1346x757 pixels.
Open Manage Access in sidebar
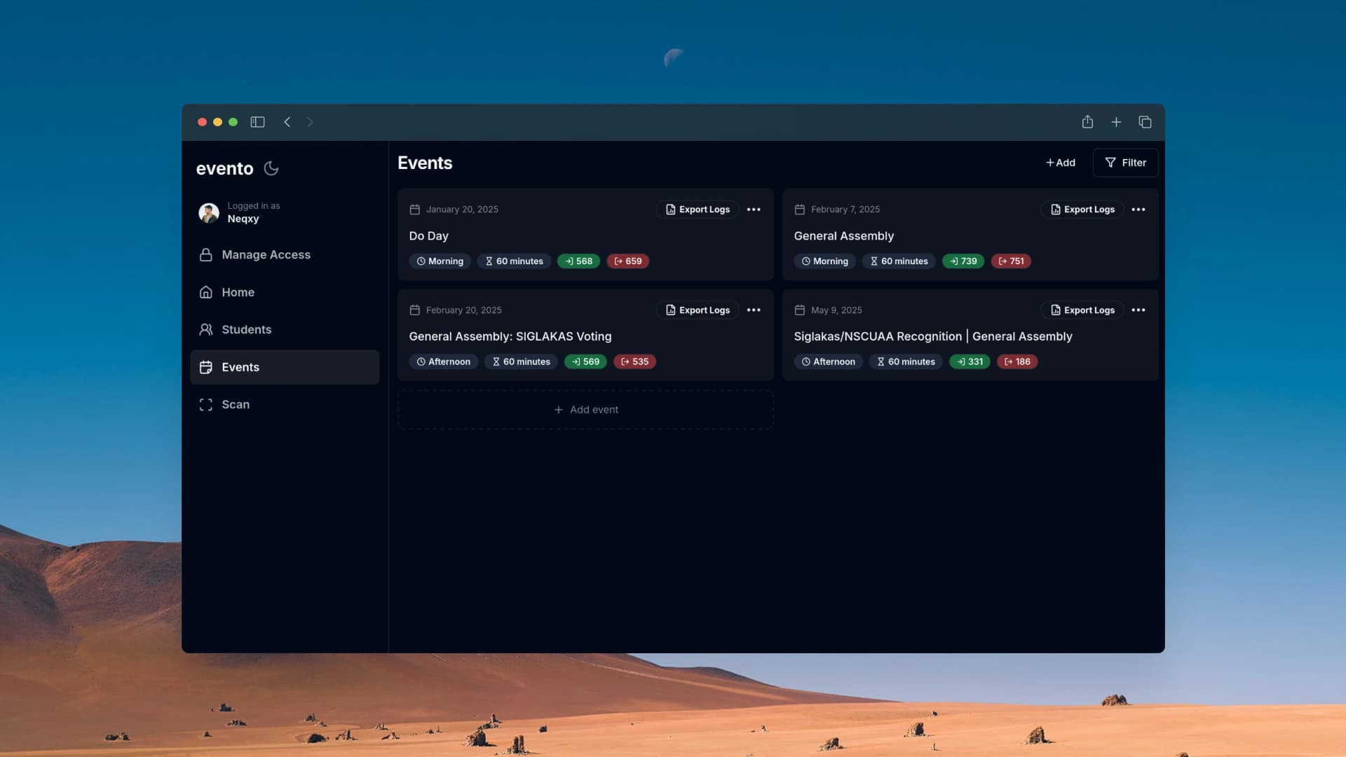266,254
